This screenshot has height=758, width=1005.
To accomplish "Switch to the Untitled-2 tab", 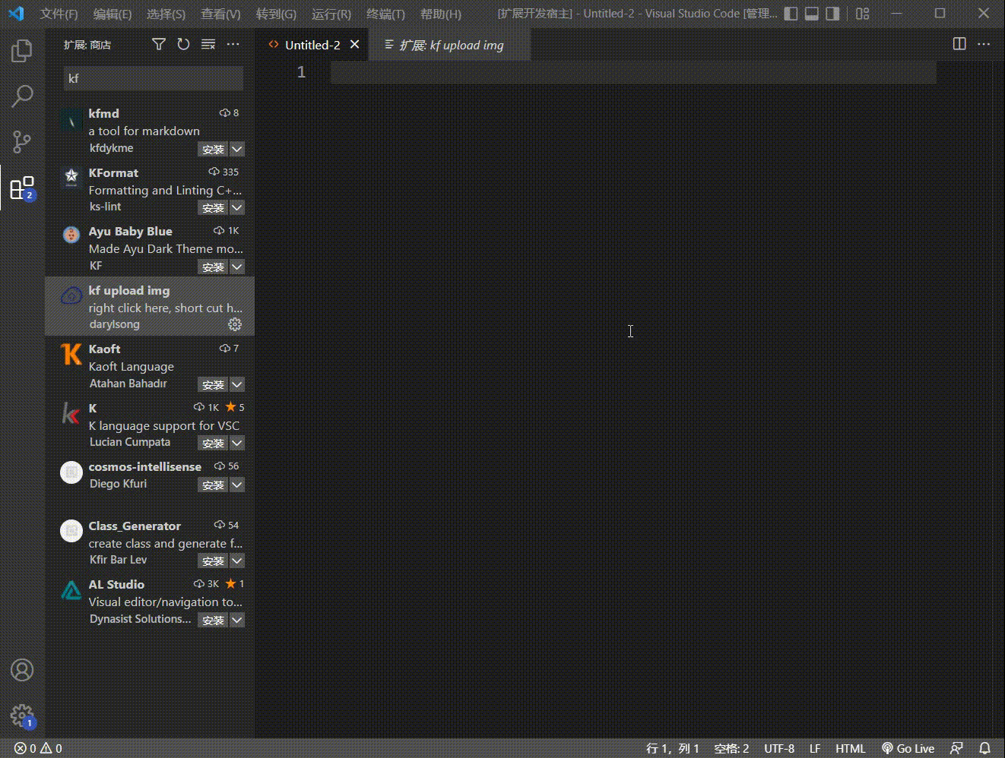I will tap(312, 45).
